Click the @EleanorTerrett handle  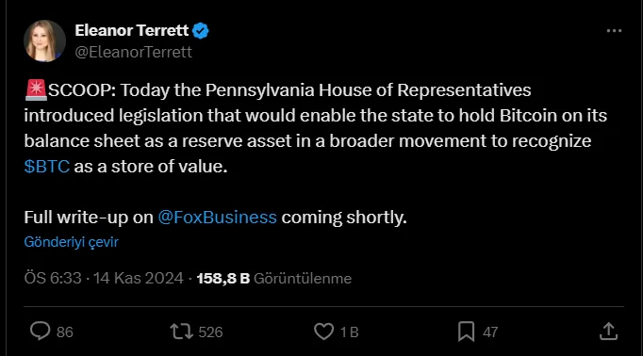(133, 52)
